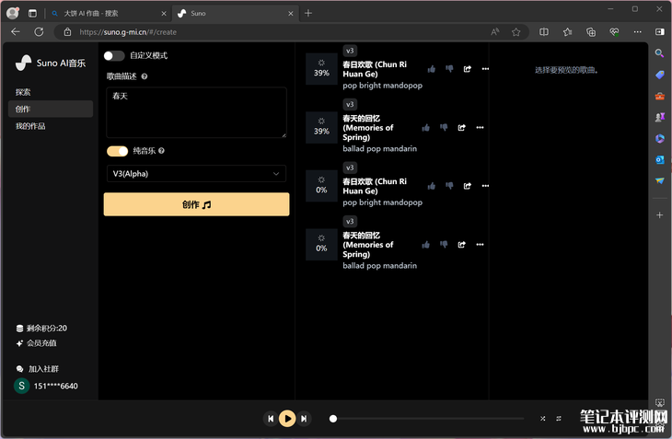
Task: Click in the 歌曲描述 text area
Action: [x=196, y=112]
